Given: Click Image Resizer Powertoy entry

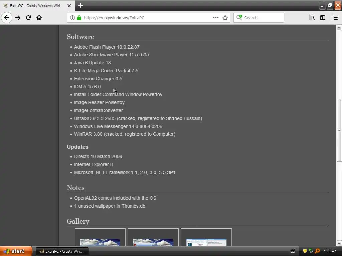Looking at the screenshot, I should coord(99,102).
